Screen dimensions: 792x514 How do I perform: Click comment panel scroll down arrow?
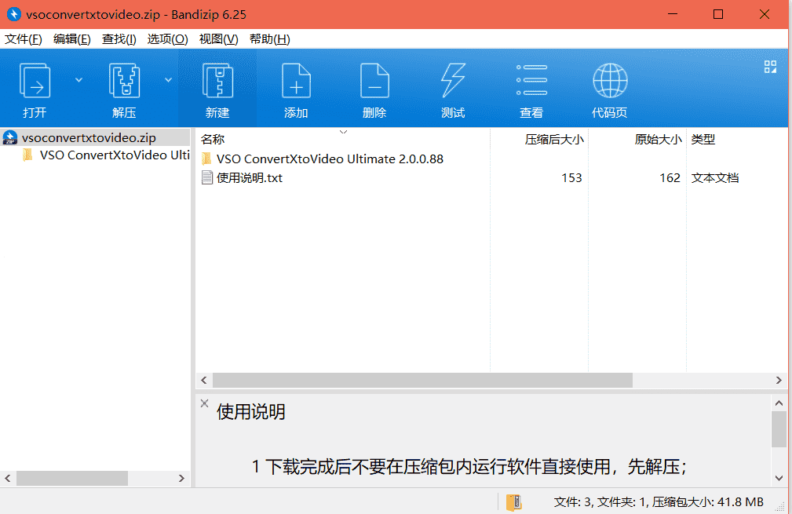779,478
